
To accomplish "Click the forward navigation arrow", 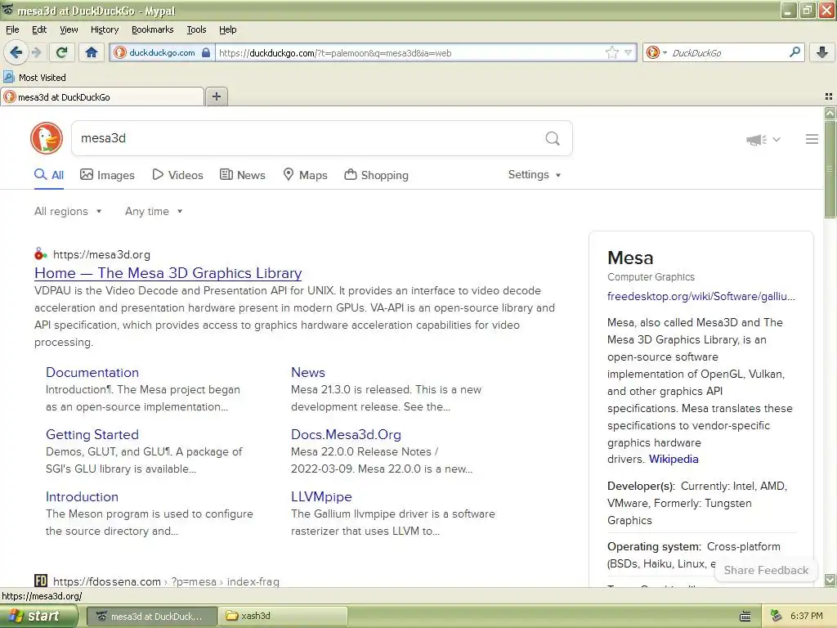I will coord(36,52).
